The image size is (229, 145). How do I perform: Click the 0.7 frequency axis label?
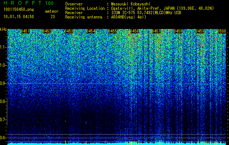2,120
